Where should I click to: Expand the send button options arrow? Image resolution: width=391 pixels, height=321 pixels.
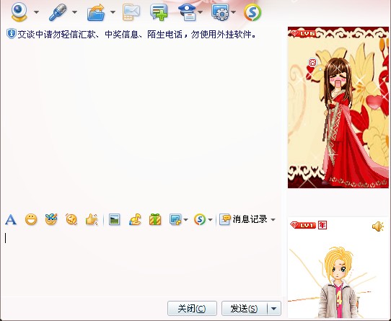274,309
